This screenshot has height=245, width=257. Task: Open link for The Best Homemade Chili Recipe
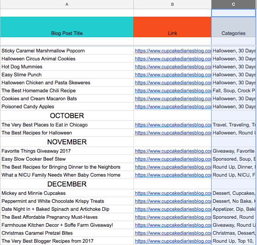(173, 91)
